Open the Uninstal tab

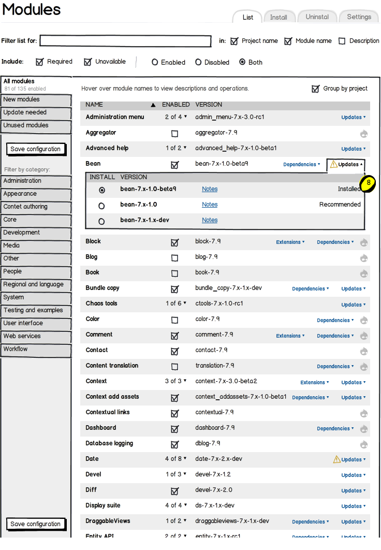click(x=317, y=17)
